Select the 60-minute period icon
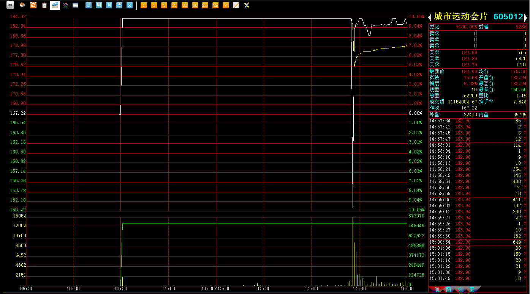Viewport: 530px width, 294px height. pos(195,5)
